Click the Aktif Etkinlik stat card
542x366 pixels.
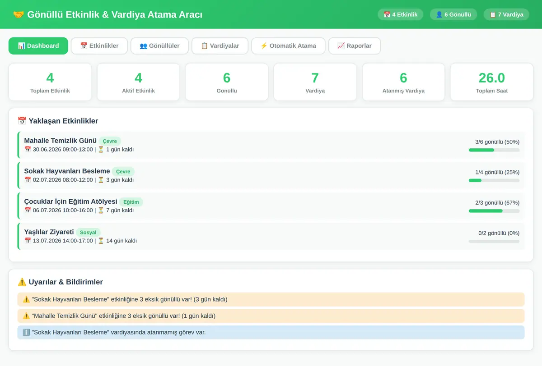138,82
